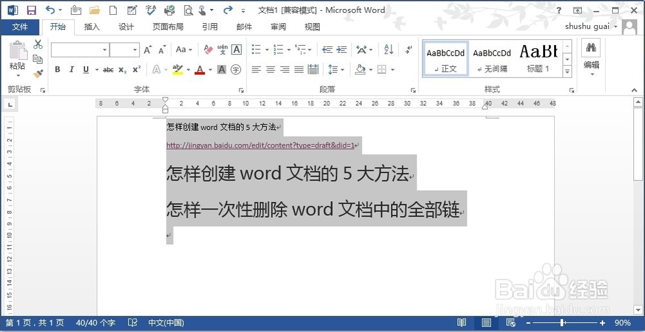Apply the 正文 style
This screenshot has height=332, width=645.
click(446, 59)
